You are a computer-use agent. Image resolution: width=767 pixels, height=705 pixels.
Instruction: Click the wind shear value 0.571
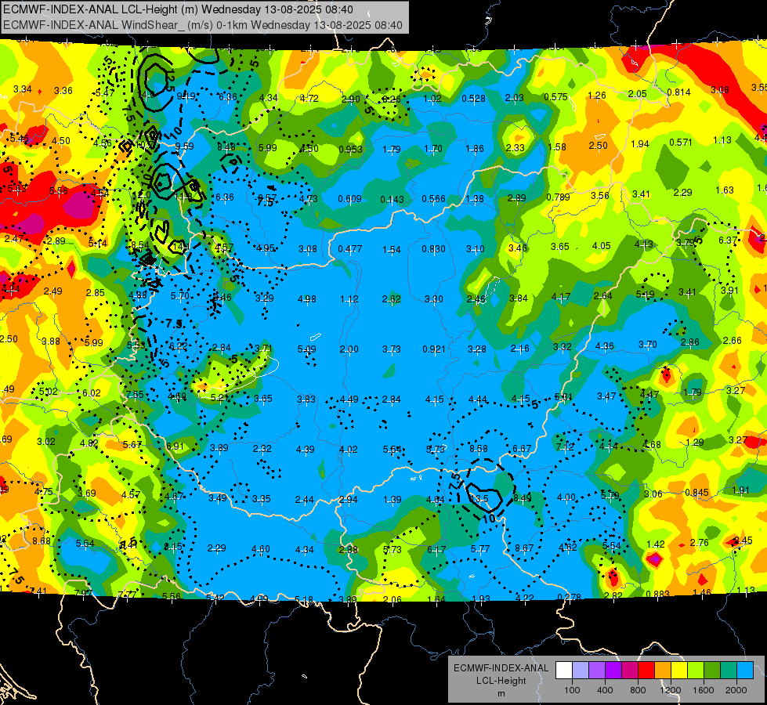point(680,143)
